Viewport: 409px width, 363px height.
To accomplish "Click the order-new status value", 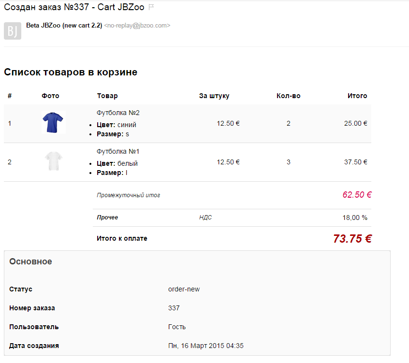I will click(184, 289).
